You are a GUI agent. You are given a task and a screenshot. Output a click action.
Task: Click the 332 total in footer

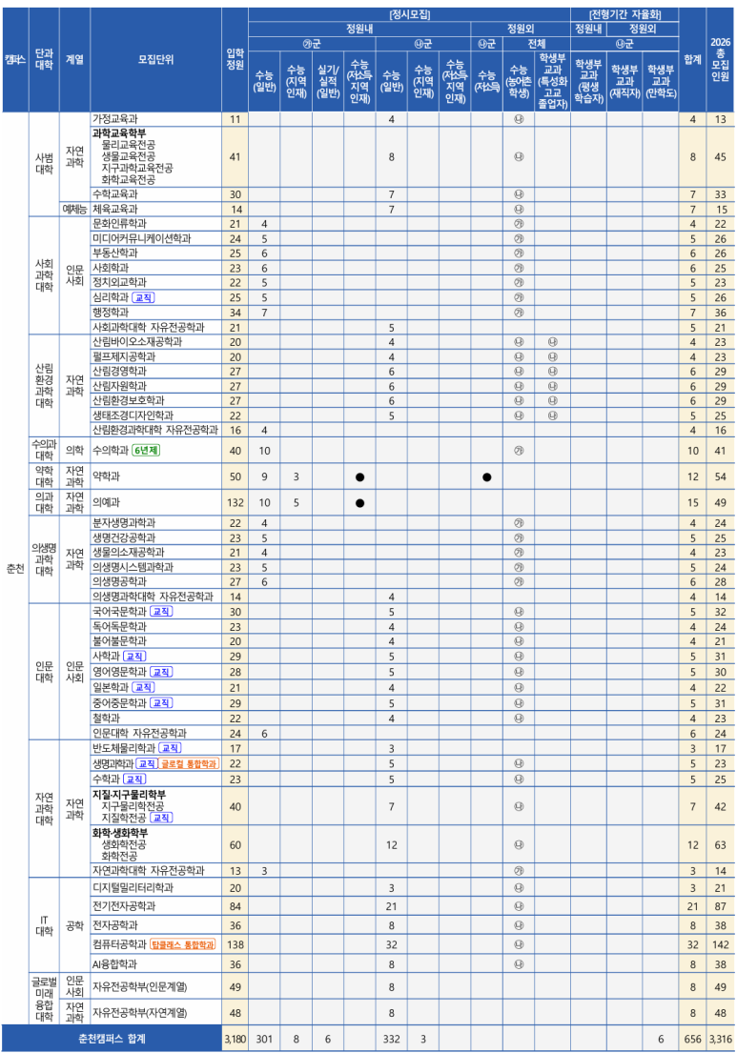(x=392, y=1039)
